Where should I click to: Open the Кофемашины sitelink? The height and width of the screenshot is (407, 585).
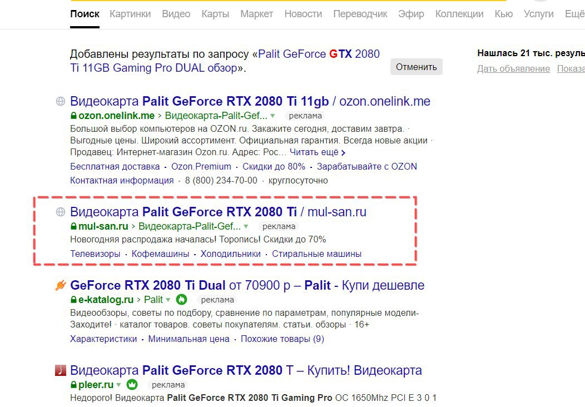click(x=160, y=254)
